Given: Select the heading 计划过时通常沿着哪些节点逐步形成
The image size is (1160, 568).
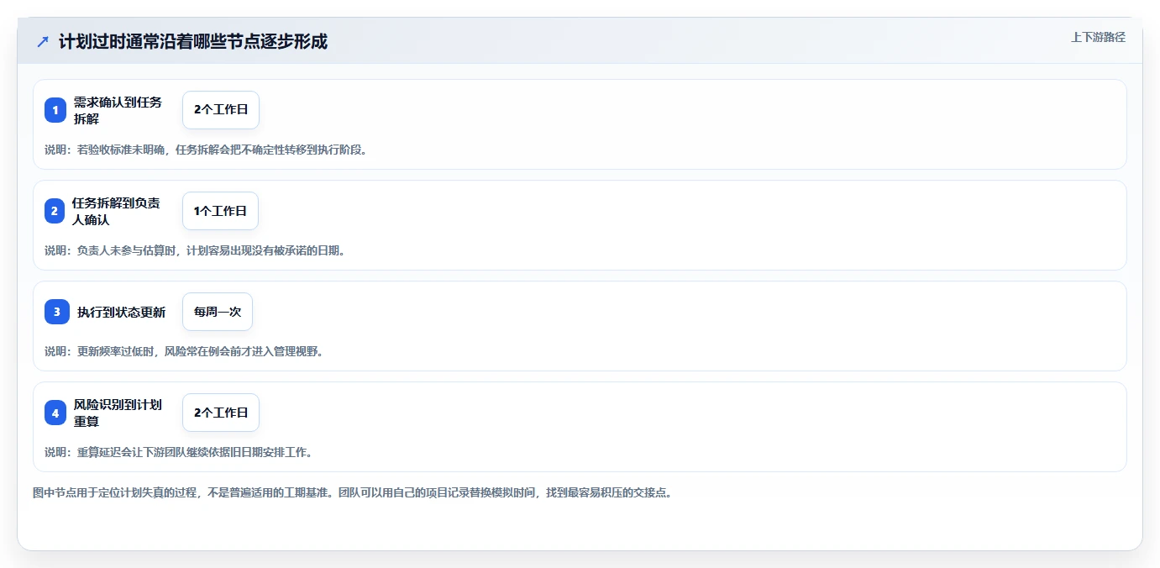Looking at the screenshot, I should (x=193, y=42).
